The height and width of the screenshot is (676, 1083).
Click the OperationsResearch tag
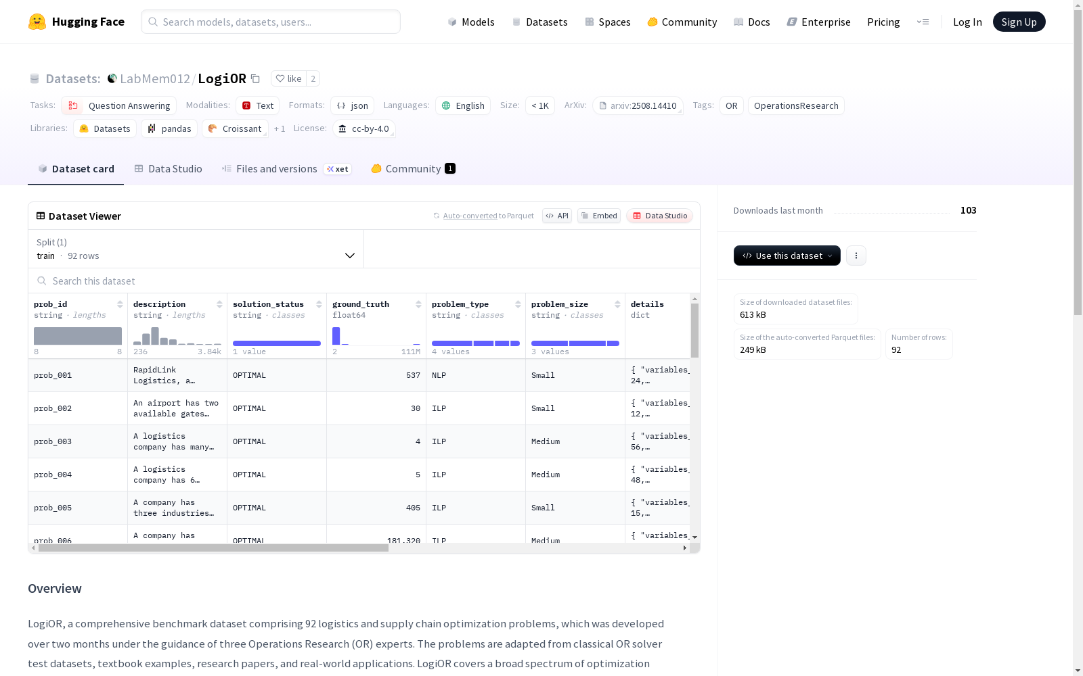point(796,105)
